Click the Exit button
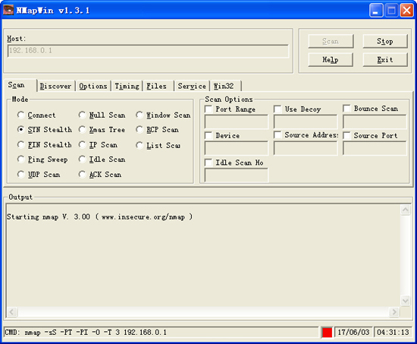Screen dimensions: 417x344 click(x=385, y=60)
